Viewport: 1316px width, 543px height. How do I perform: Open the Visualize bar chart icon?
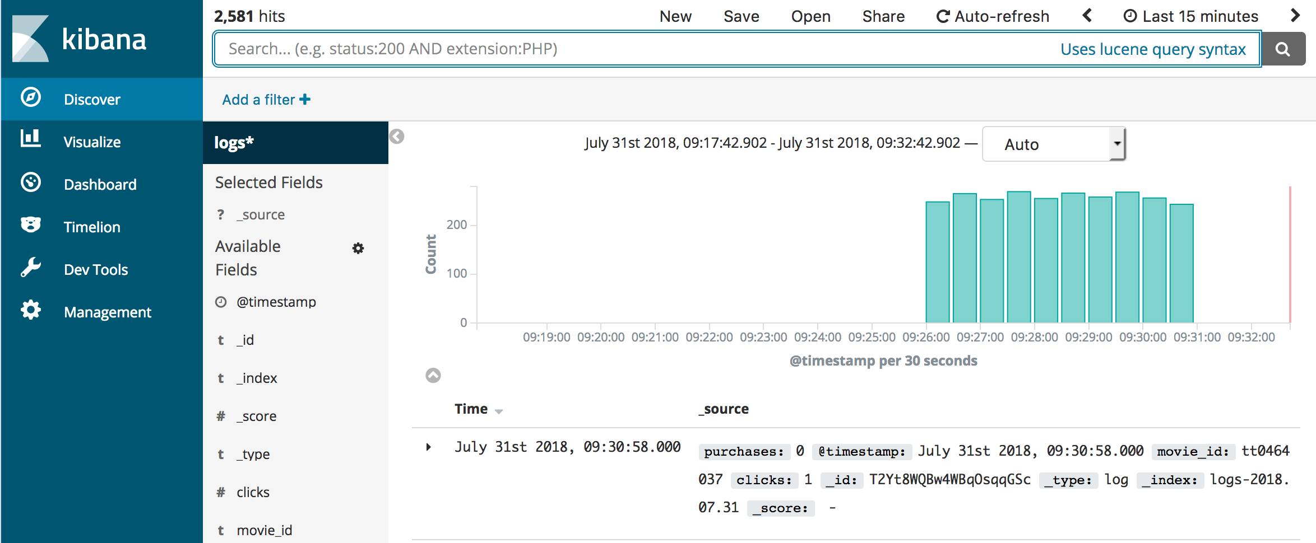pyautogui.click(x=31, y=138)
